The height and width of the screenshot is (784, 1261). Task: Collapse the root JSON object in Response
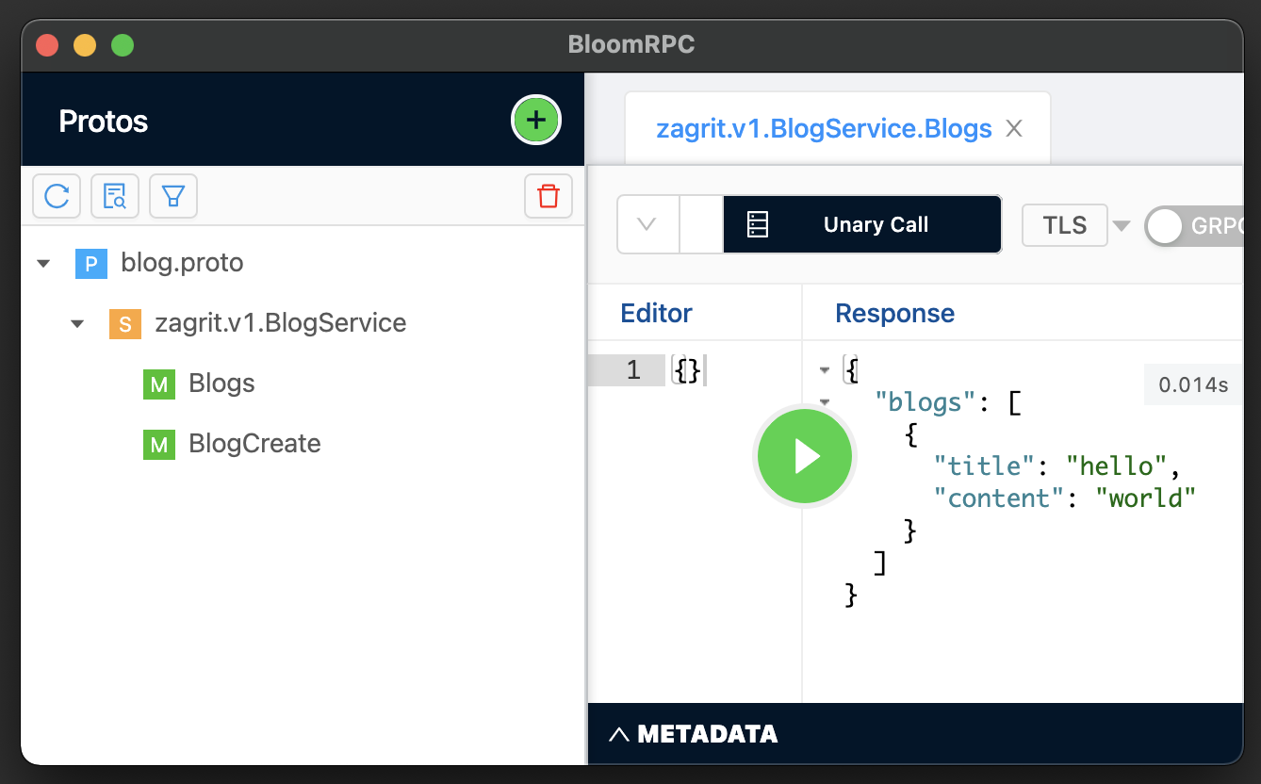pyautogui.click(x=826, y=370)
